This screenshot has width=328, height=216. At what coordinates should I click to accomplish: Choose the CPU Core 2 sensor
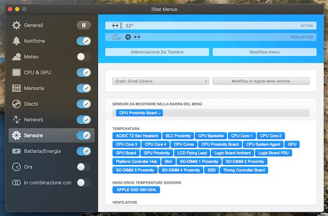pos(270,136)
